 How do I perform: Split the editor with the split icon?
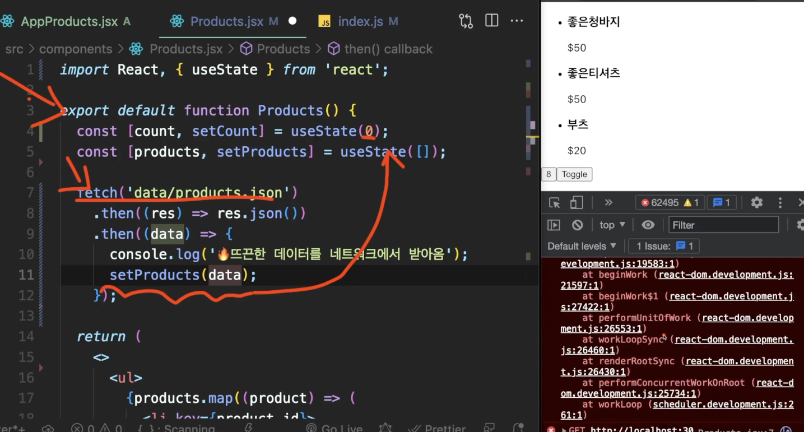pos(491,21)
